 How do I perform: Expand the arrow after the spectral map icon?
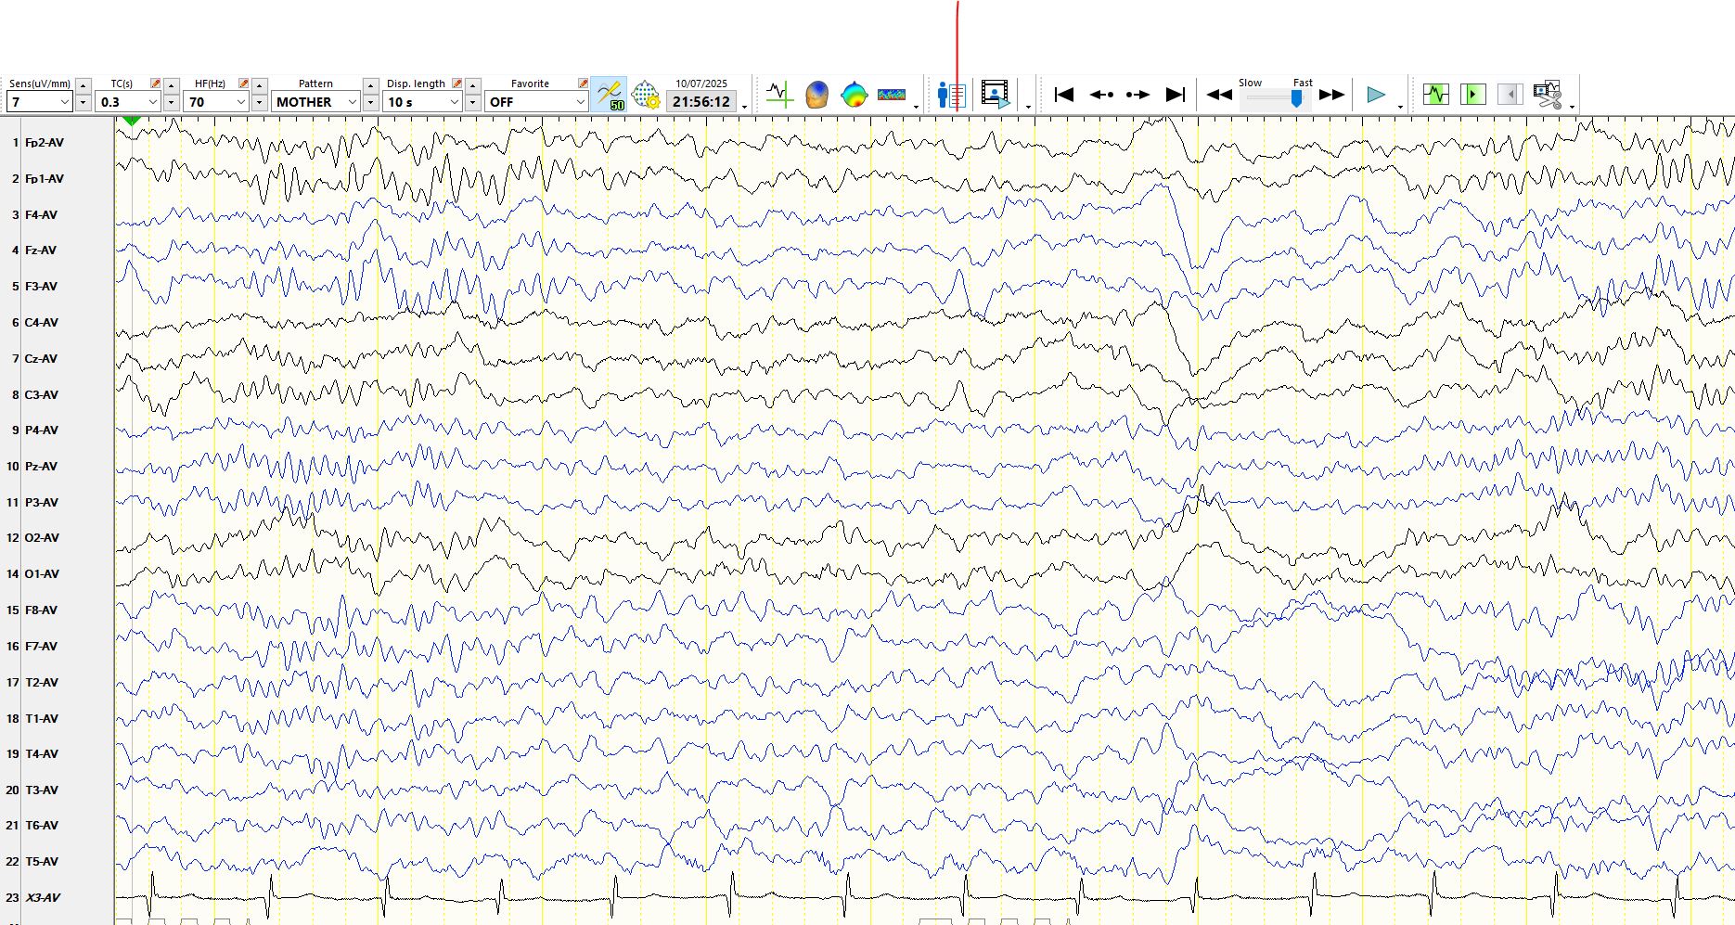[916, 107]
